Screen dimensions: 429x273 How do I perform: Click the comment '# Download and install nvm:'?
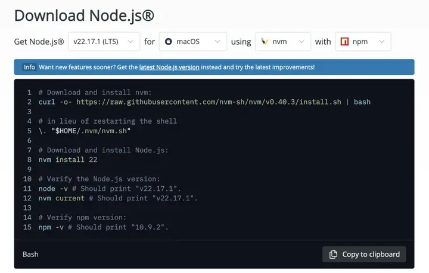tap(95, 93)
